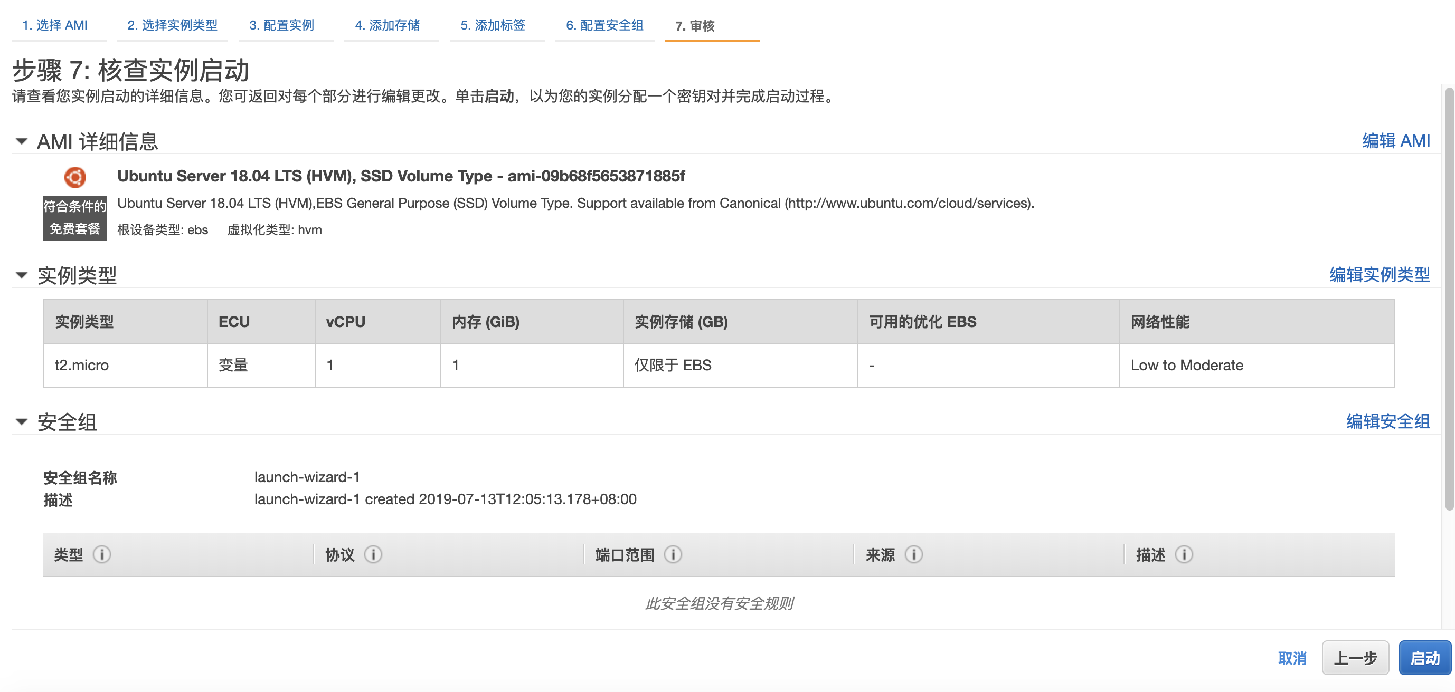Viewport: 1455px width, 692px height.
Task: Click the Ubuntu logo icon
Action: pyautogui.click(x=74, y=177)
